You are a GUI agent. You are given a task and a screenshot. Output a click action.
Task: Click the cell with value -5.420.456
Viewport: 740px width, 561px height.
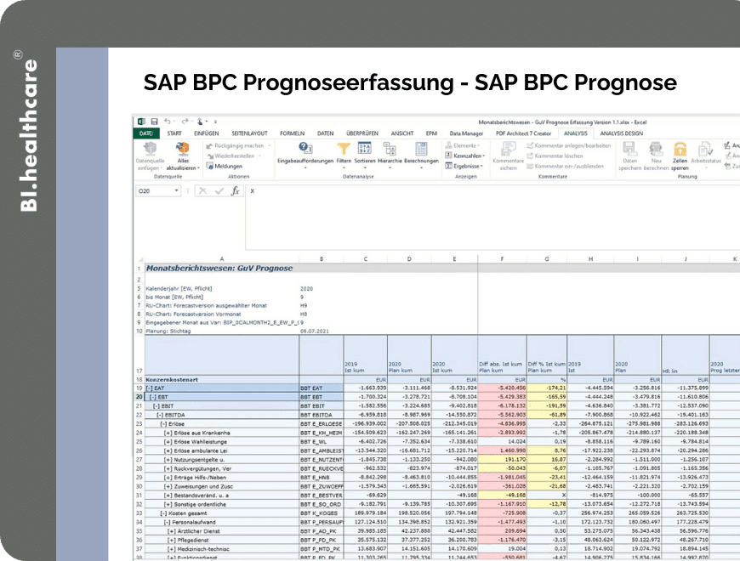point(502,388)
